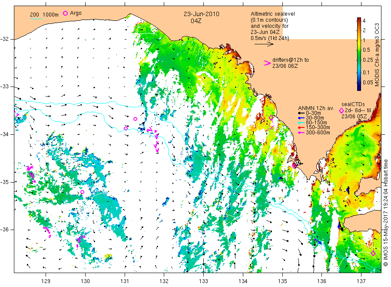Image resolution: width=391 pixels, height=287 pixels.
Task: Click the MODIS Chl-a colorbar scale
Action: point(359,54)
